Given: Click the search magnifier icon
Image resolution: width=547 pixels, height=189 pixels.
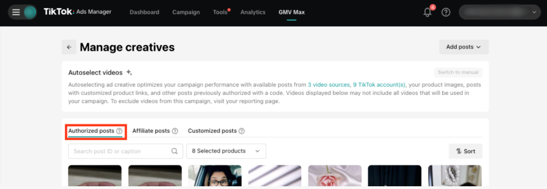Looking at the screenshot, I should (x=175, y=151).
